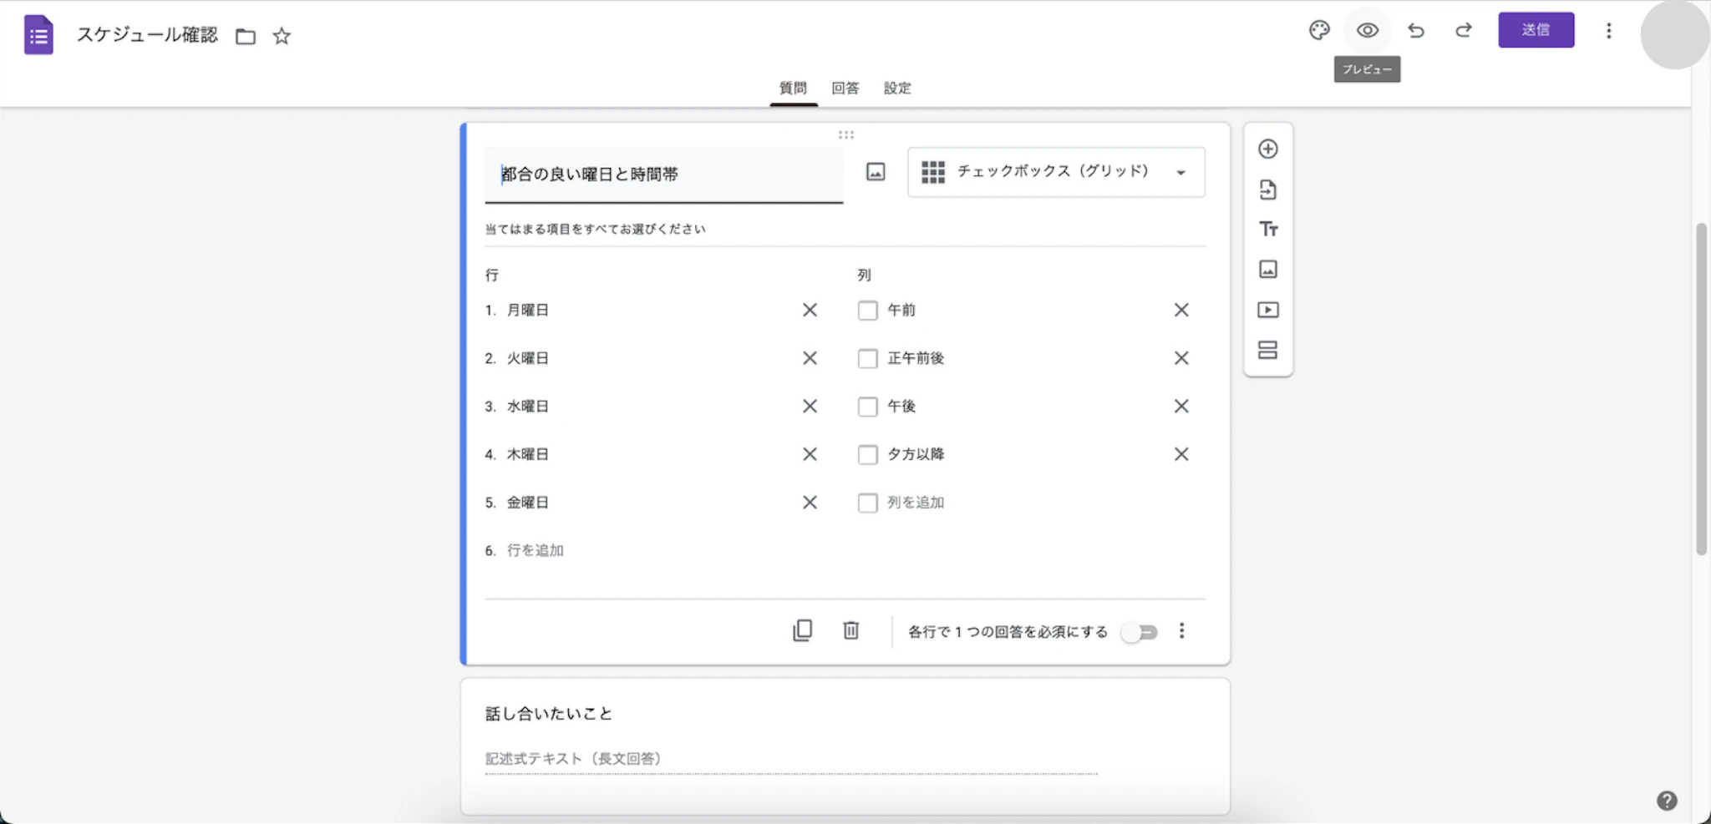The image size is (1711, 824).
Task: Add a video using the sidebar icon
Action: [1268, 309]
